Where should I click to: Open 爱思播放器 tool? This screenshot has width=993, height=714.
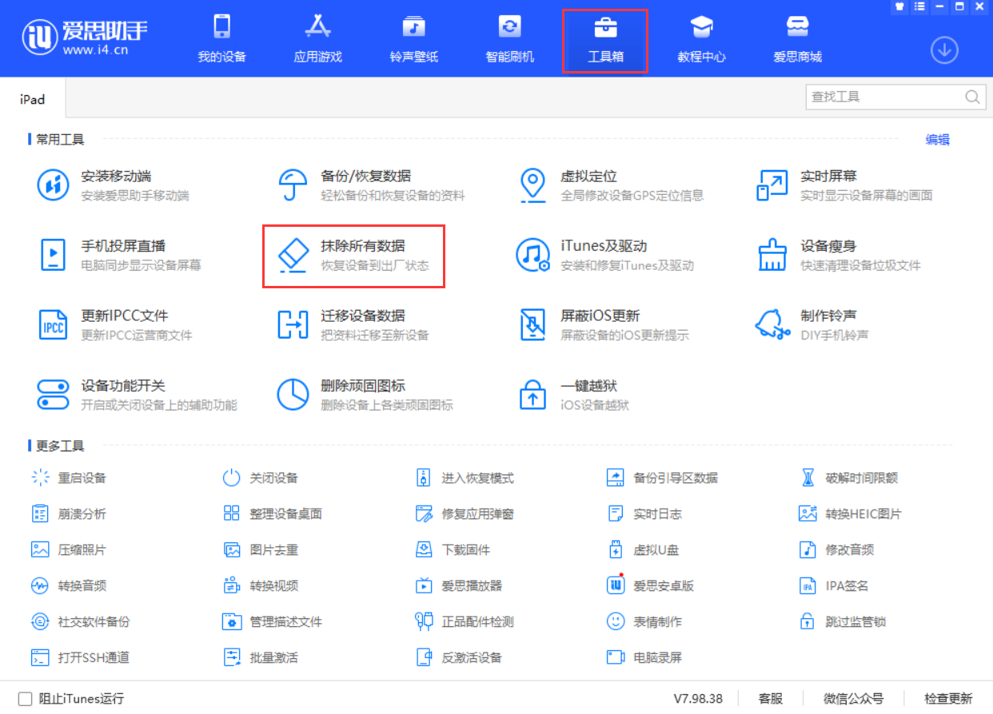click(x=459, y=585)
